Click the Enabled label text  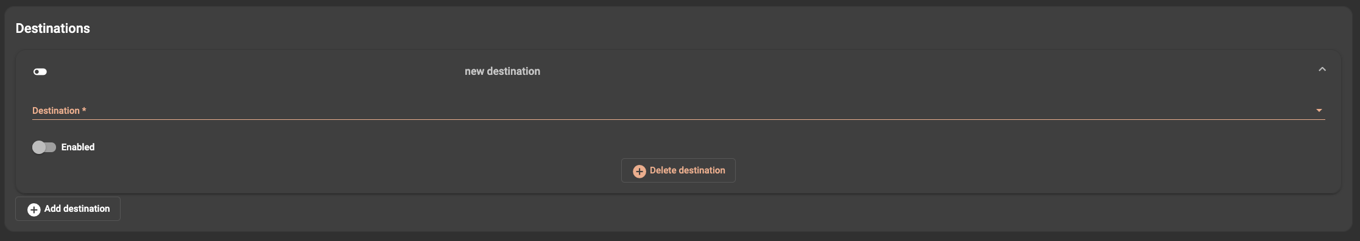78,147
